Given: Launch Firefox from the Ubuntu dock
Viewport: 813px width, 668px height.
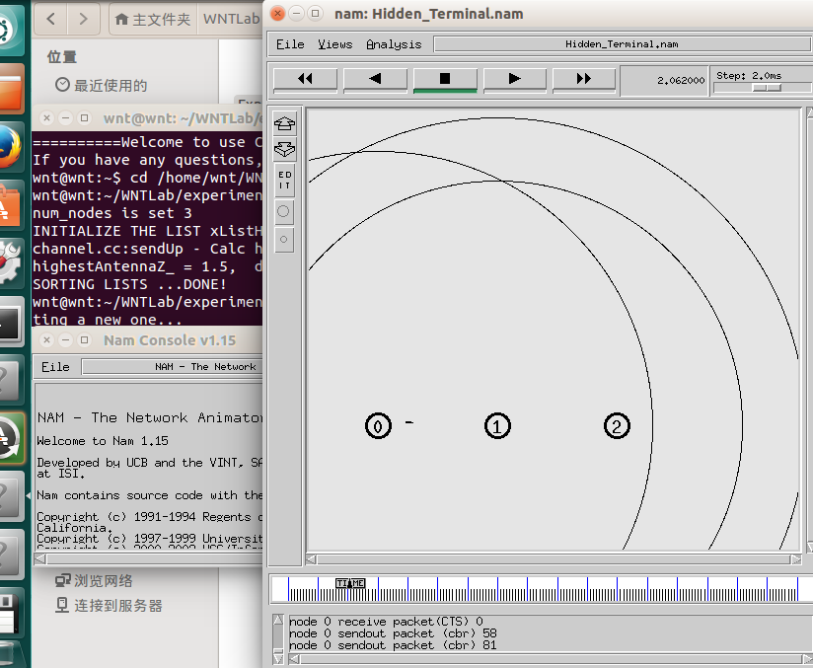Looking at the screenshot, I should tap(11, 147).
